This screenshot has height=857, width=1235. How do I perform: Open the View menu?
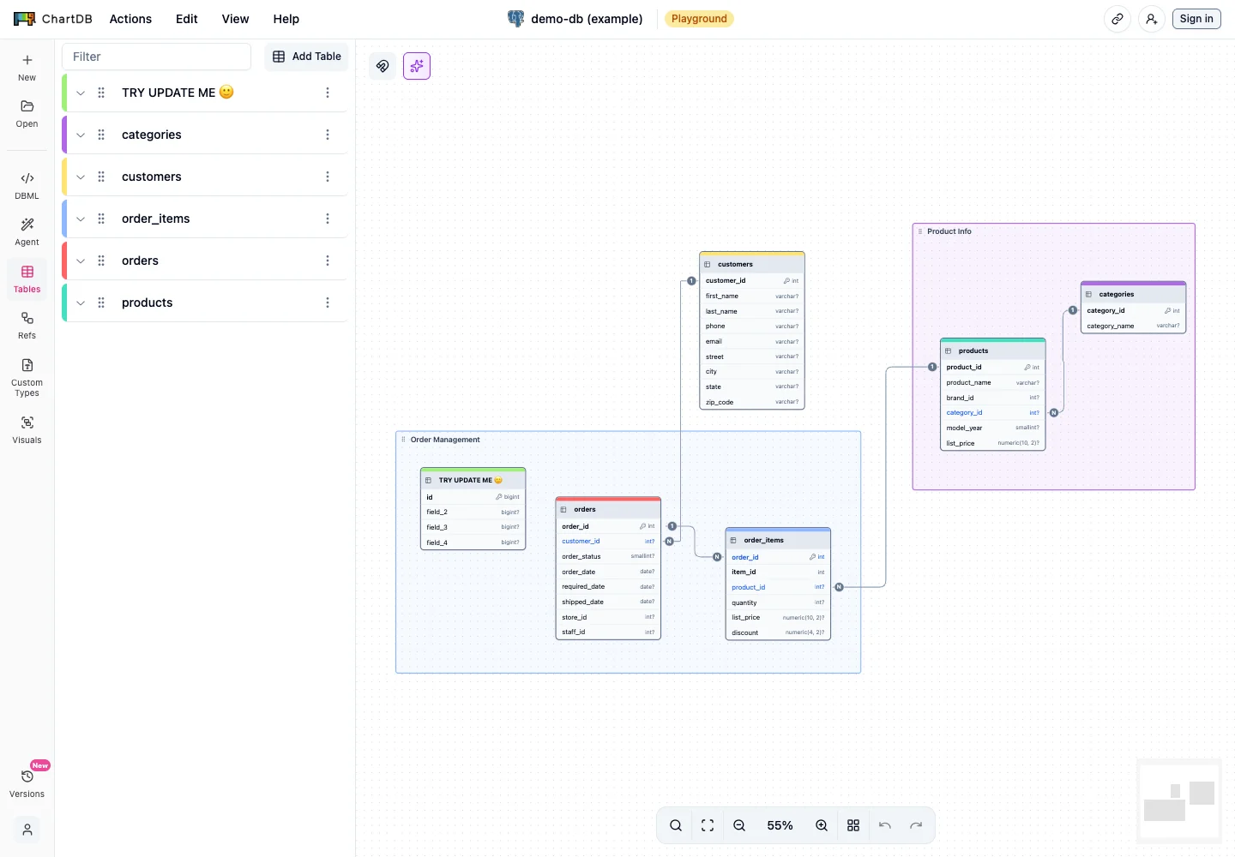235,19
